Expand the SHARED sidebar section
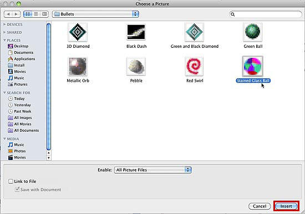 click(x=4, y=32)
